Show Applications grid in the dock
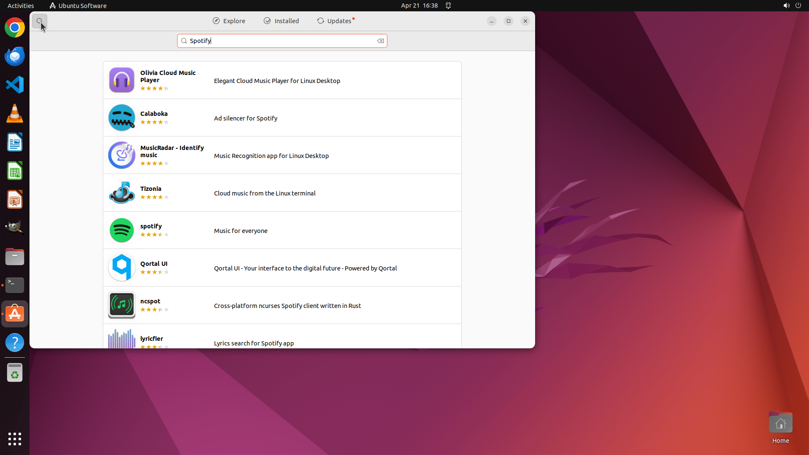The height and width of the screenshot is (455, 809). pos(15,439)
